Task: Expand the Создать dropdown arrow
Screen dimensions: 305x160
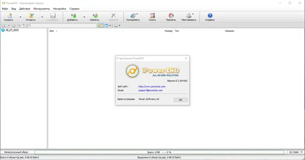Action: 20,17
